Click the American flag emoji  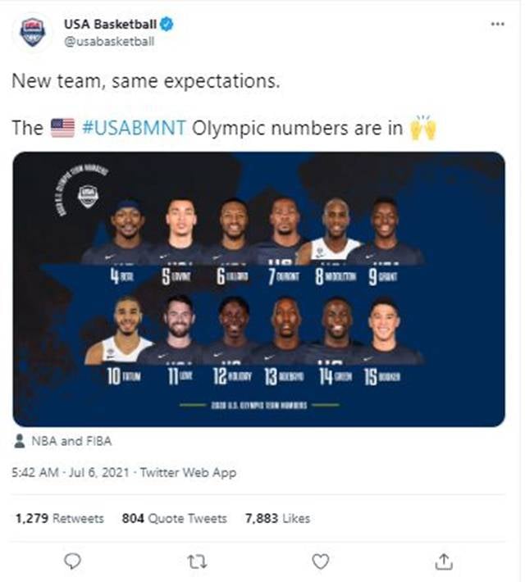pos(62,128)
